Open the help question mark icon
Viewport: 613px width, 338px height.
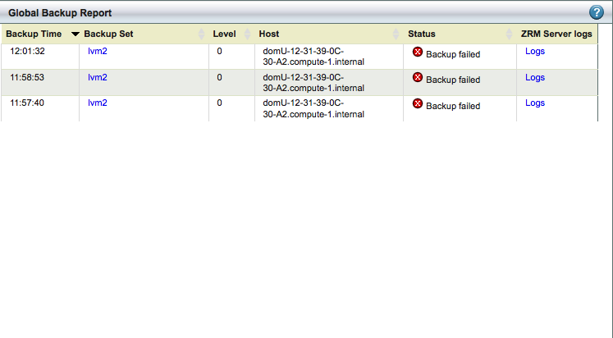point(597,12)
